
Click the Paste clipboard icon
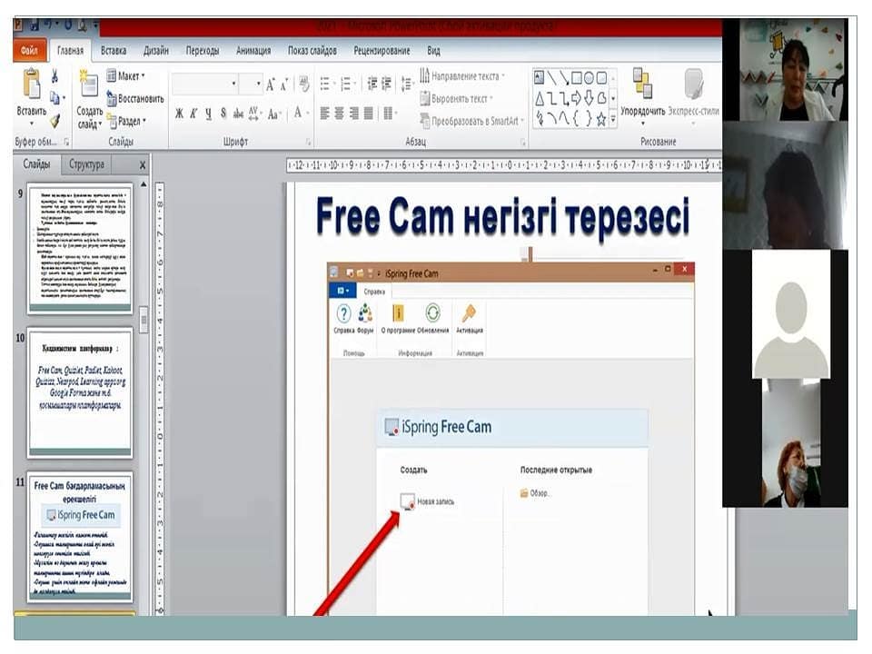(x=32, y=85)
